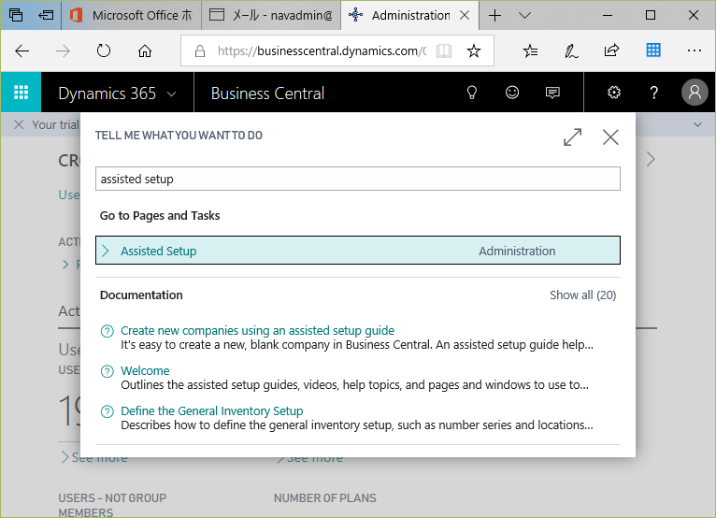Click set these tabs aside icon

click(x=46, y=15)
